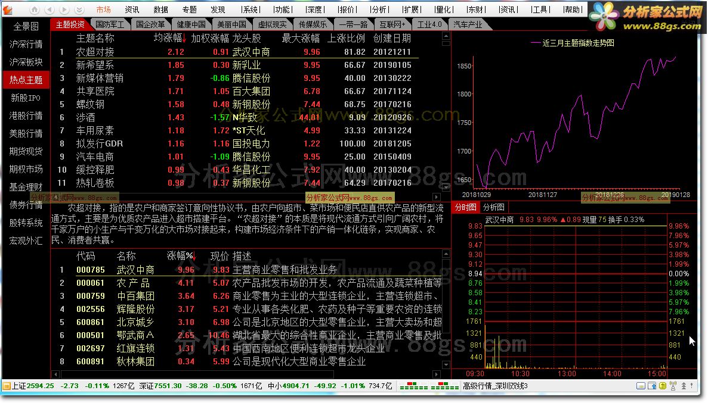Image resolution: width=708 pixels, height=403 pixels.
Task: Sort themes by 创建日期 column header
Action: click(392, 38)
